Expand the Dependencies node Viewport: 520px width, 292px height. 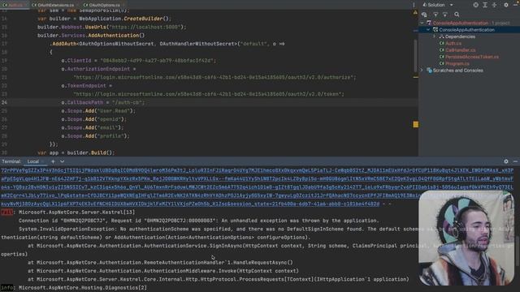pos(435,36)
